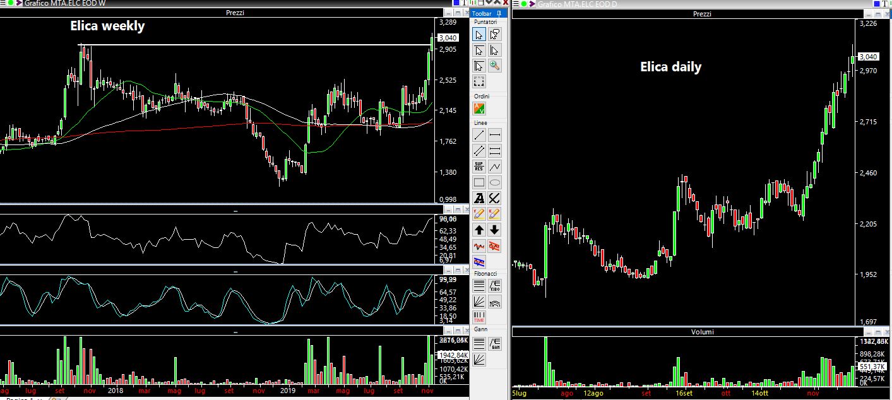Screen dimensions: 892x400
Task: Select the parallel diagonal channel tool
Action: pyautogui.click(x=479, y=151)
